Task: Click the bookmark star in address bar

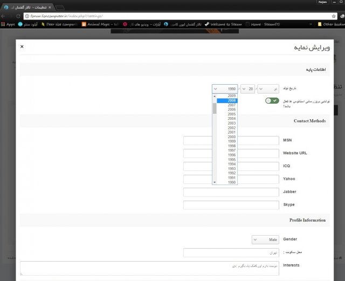Action: (334, 16)
